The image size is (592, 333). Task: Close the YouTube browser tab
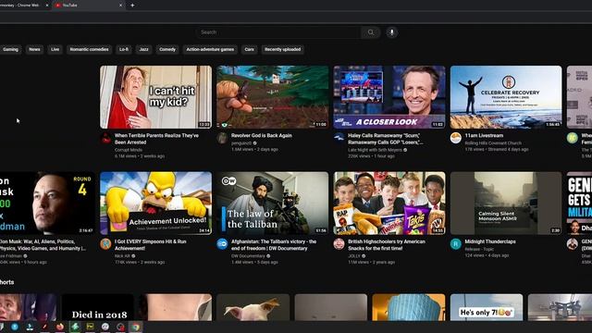(x=120, y=6)
